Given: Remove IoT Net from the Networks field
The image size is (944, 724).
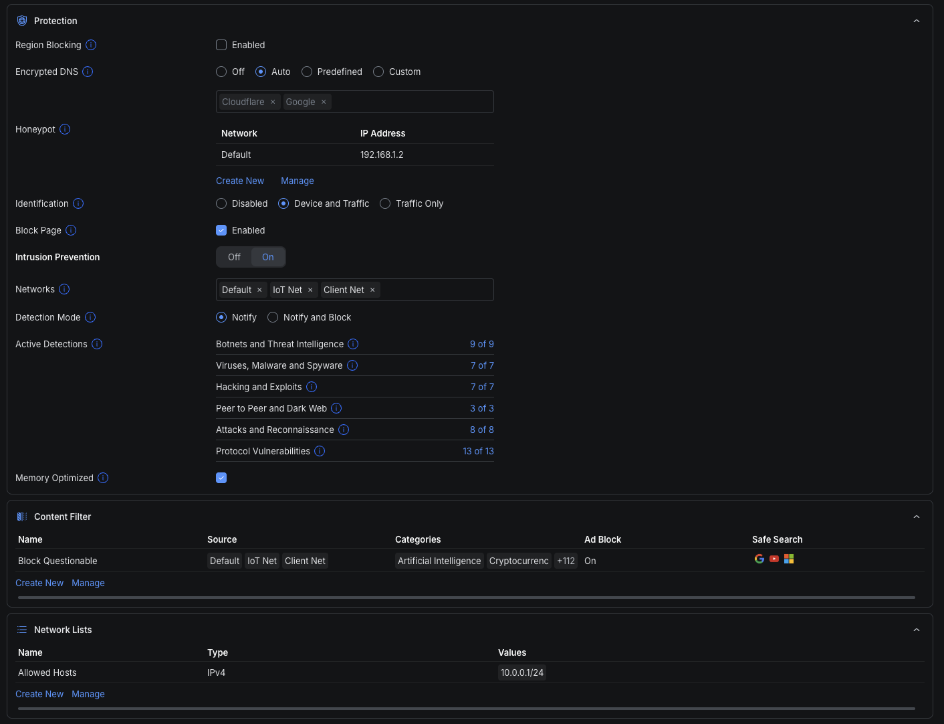Looking at the screenshot, I should pos(310,290).
